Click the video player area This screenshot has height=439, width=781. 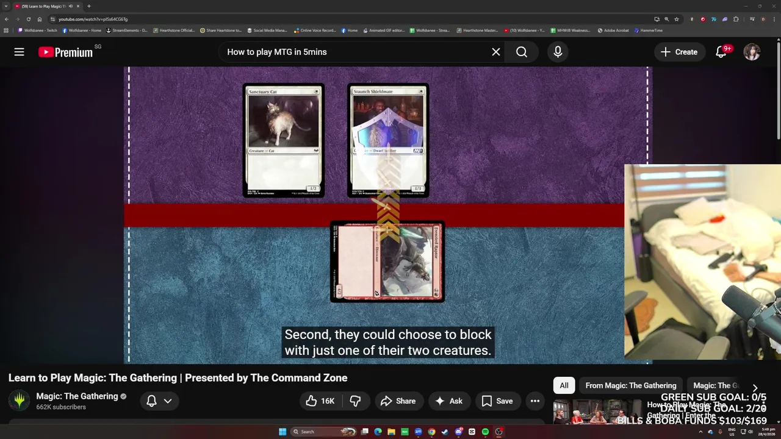(x=388, y=215)
